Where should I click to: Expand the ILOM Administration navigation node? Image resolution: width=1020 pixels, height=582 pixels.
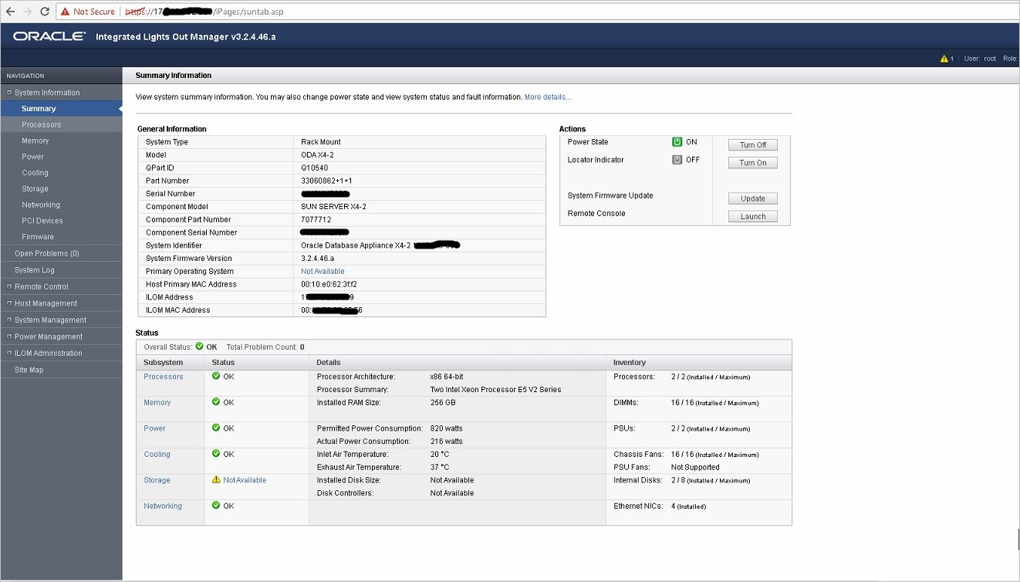pyautogui.click(x=9, y=353)
